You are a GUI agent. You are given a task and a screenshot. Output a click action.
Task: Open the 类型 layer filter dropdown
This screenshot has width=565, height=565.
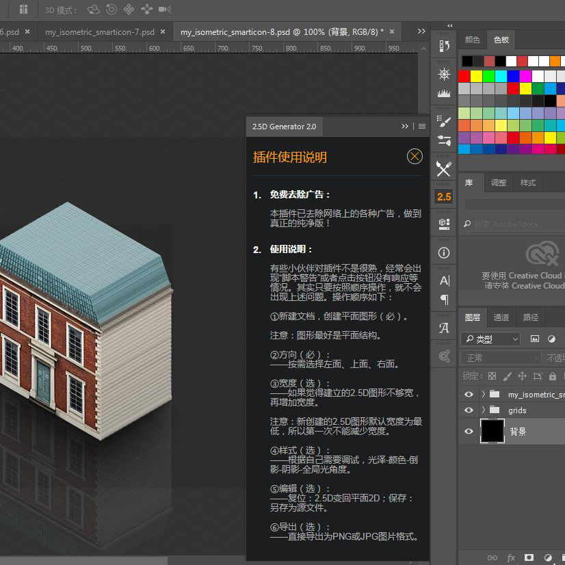(x=491, y=339)
